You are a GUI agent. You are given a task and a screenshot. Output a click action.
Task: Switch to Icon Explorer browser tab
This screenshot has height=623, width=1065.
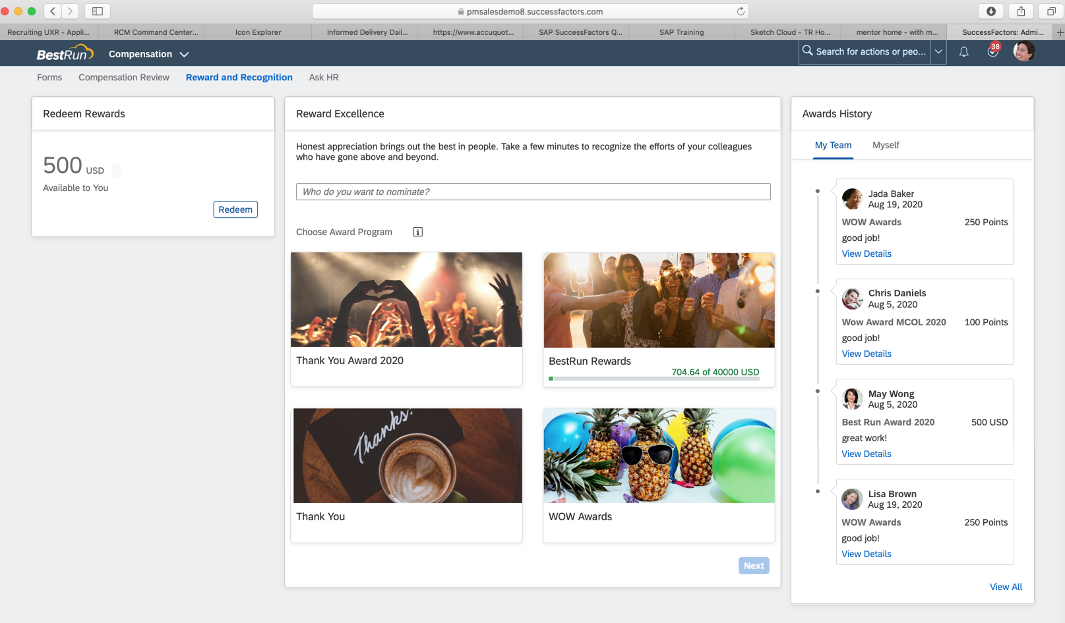point(258,32)
